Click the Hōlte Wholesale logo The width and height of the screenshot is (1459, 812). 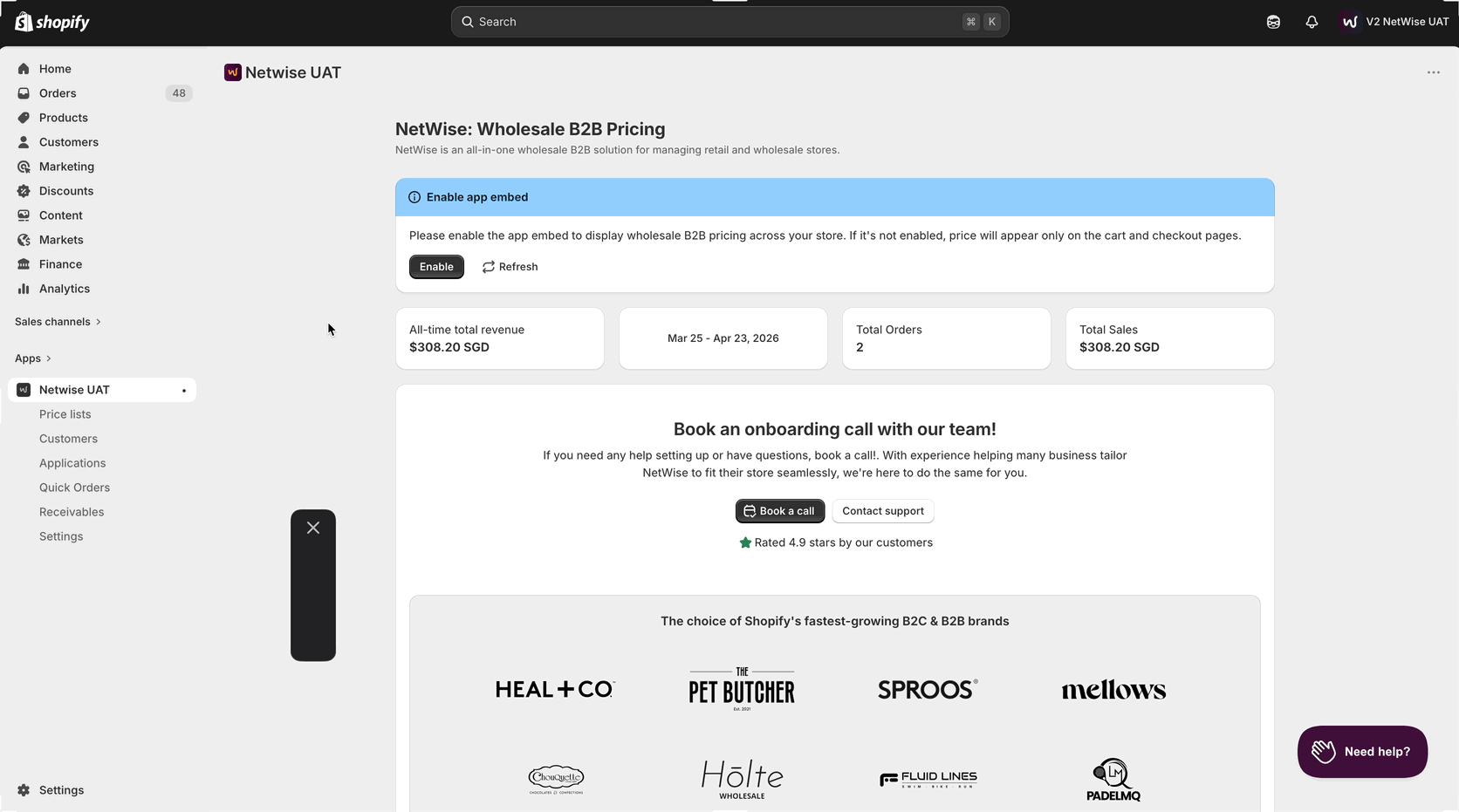click(742, 779)
